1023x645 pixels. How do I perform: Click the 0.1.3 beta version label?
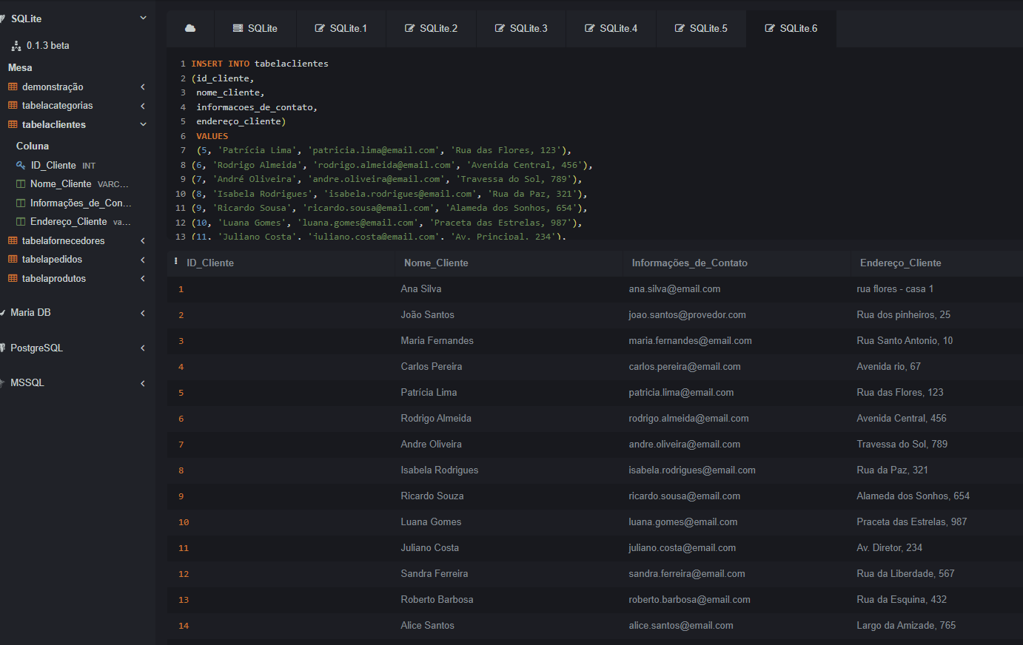(48, 45)
